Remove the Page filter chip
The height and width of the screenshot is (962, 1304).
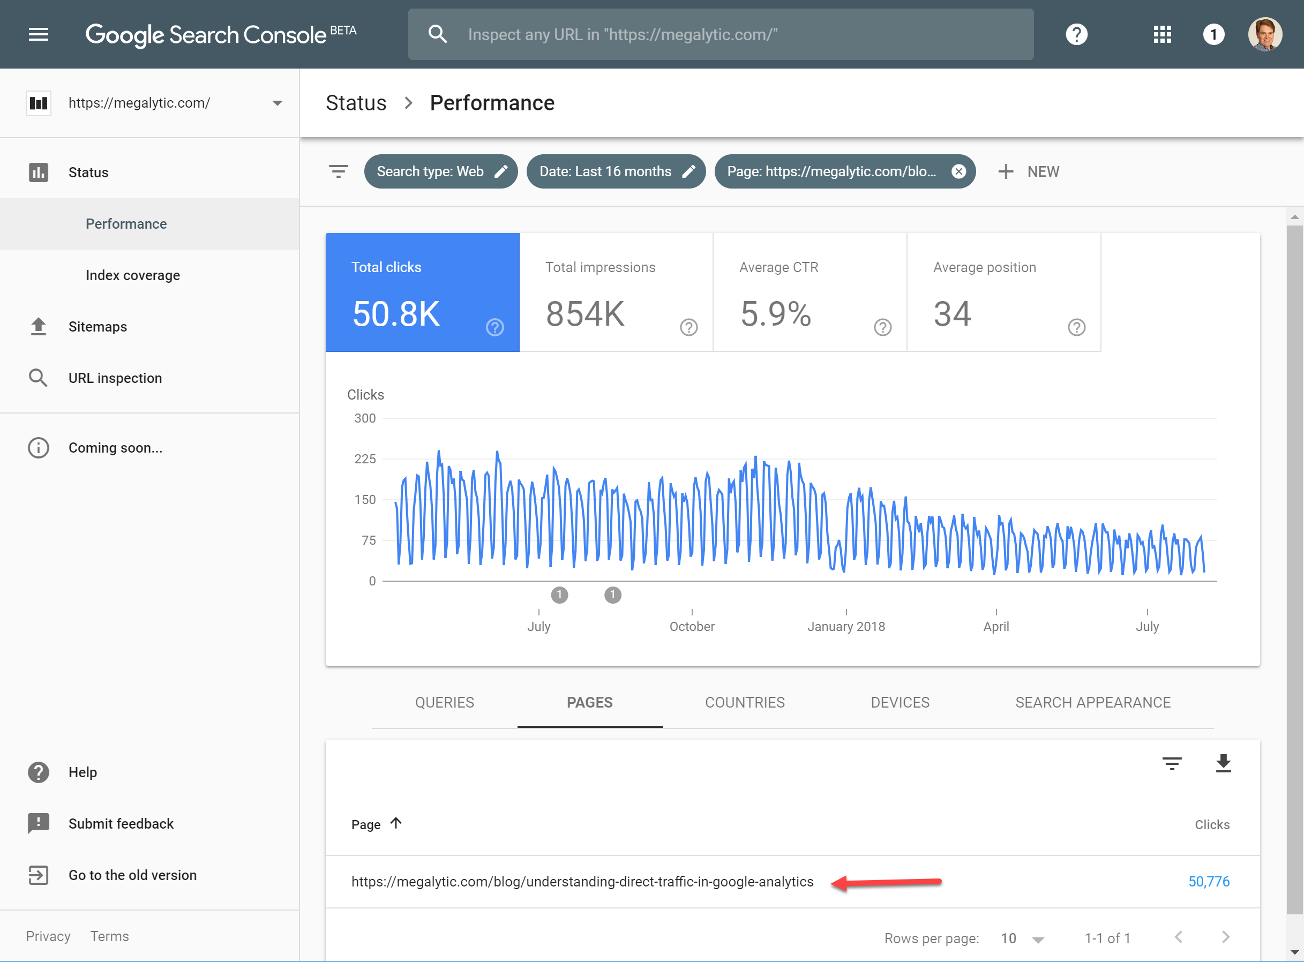pos(958,171)
